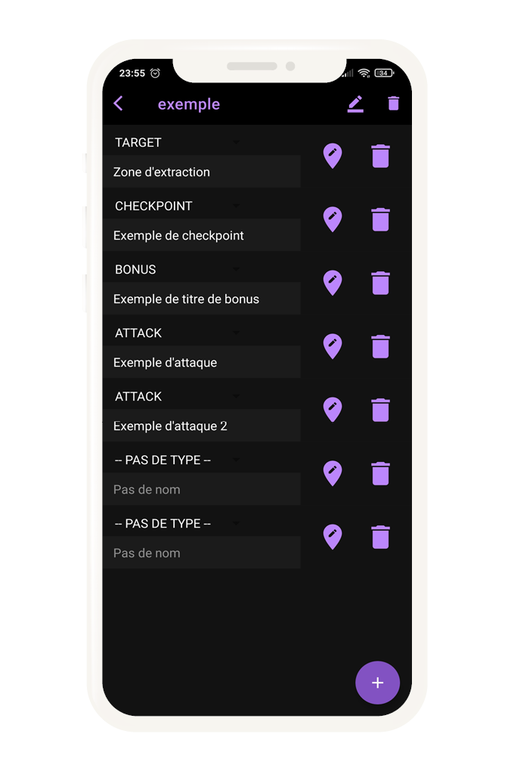
Task: Click the 'Zone d'extraction' name field
Action: (x=202, y=172)
